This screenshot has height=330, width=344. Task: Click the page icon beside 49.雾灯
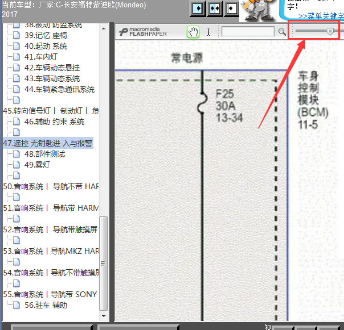coord(17,165)
